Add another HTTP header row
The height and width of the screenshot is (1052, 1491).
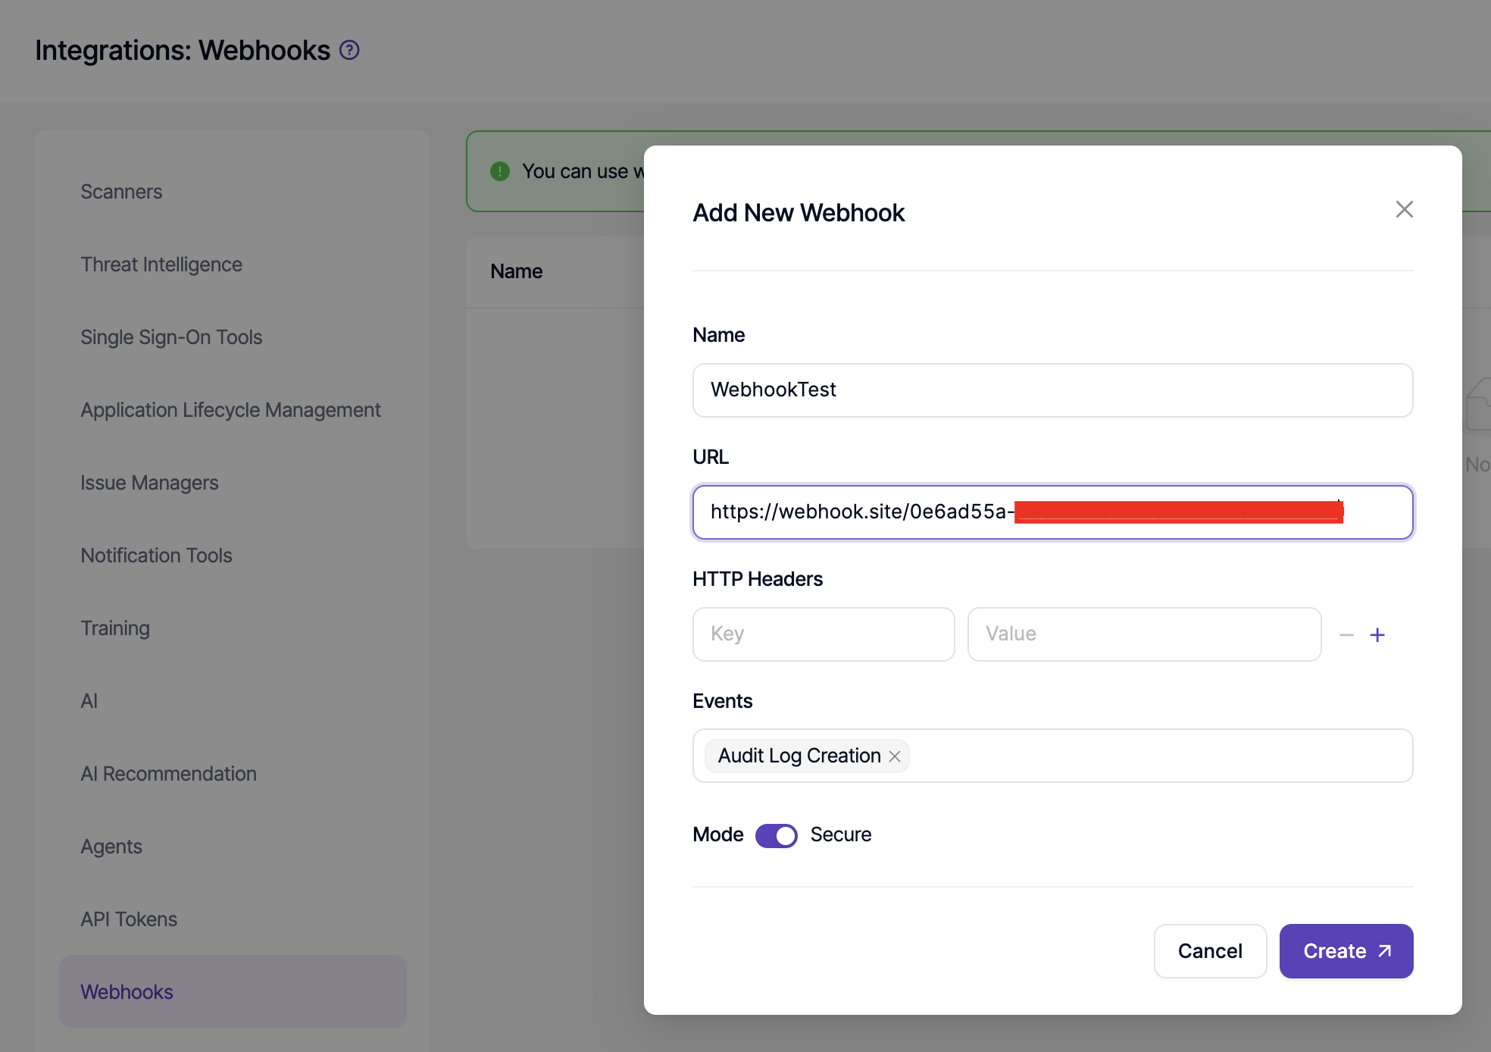[x=1377, y=635]
